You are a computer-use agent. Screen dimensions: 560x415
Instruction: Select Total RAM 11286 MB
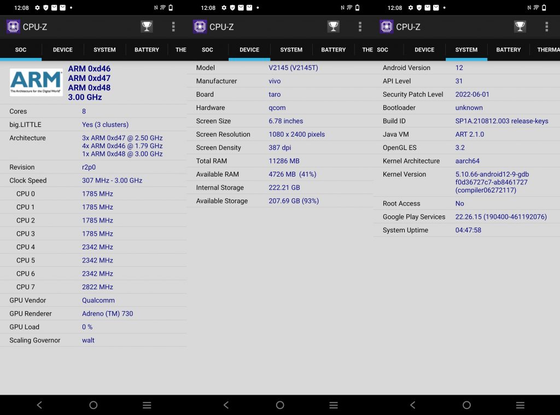pos(284,161)
